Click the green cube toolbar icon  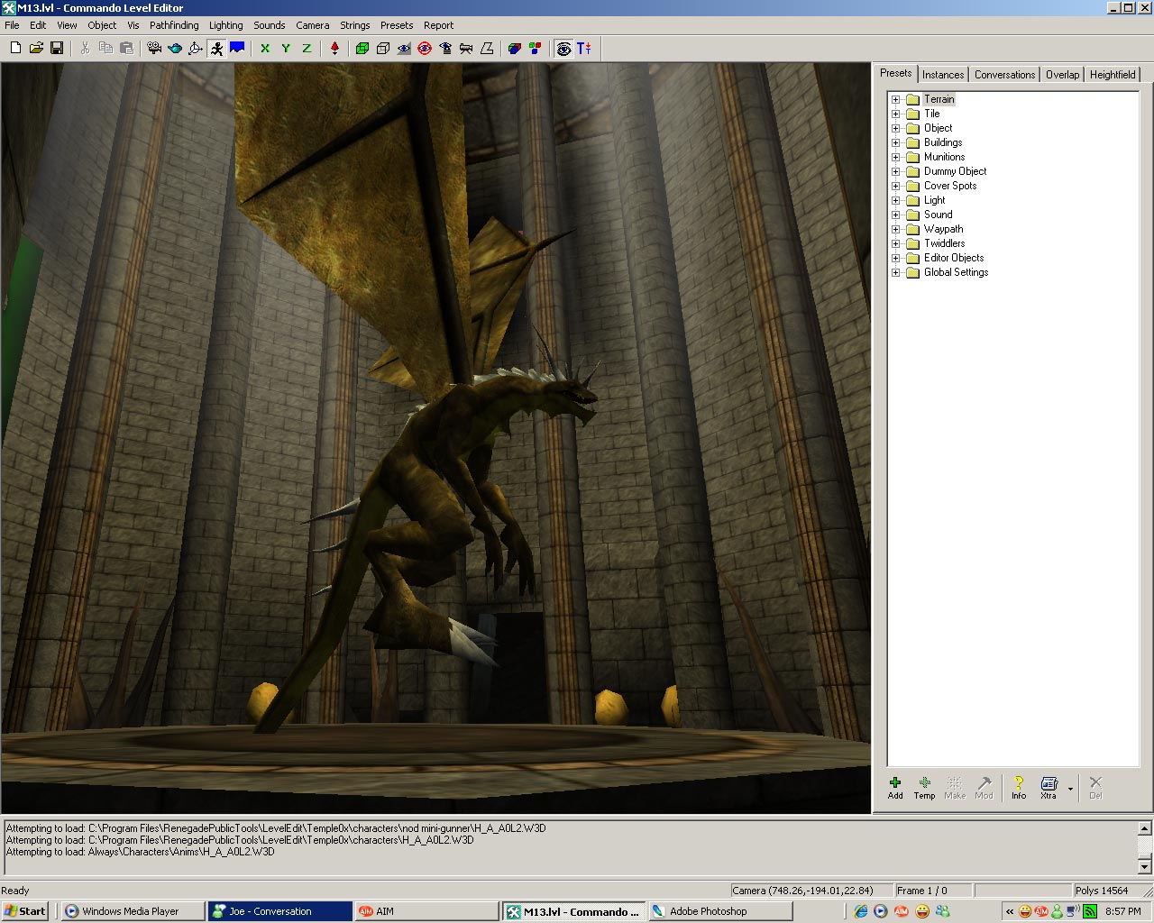(x=362, y=49)
